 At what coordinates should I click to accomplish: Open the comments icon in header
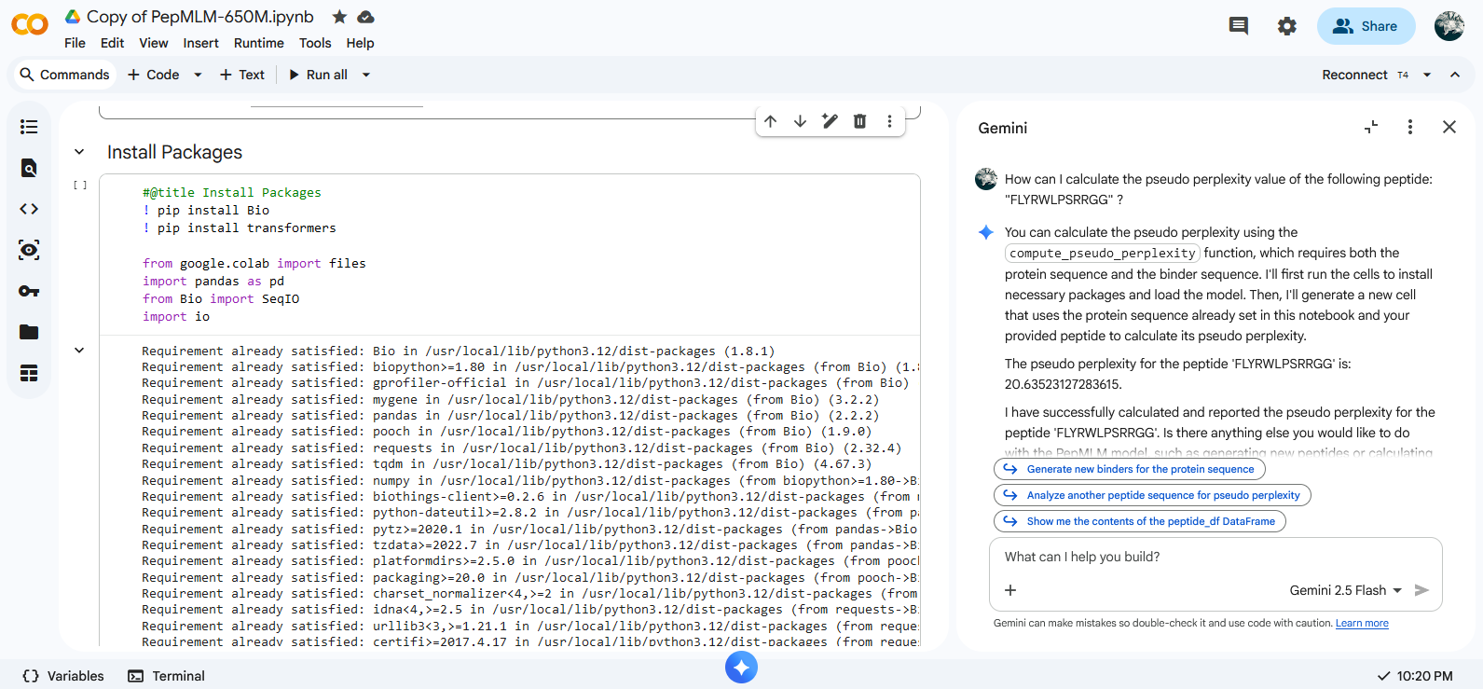click(x=1238, y=26)
